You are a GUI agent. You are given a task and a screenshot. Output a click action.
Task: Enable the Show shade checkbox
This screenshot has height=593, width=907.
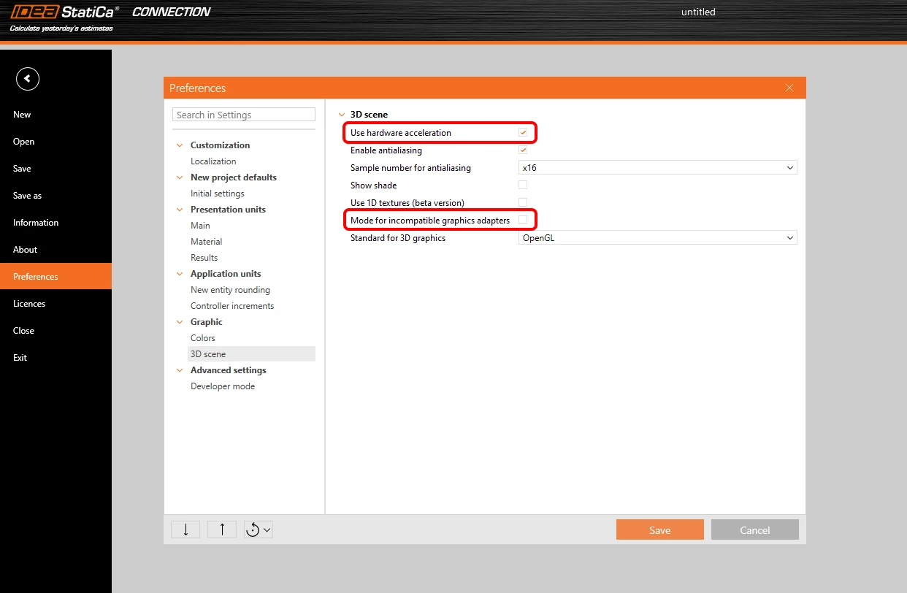pos(523,185)
